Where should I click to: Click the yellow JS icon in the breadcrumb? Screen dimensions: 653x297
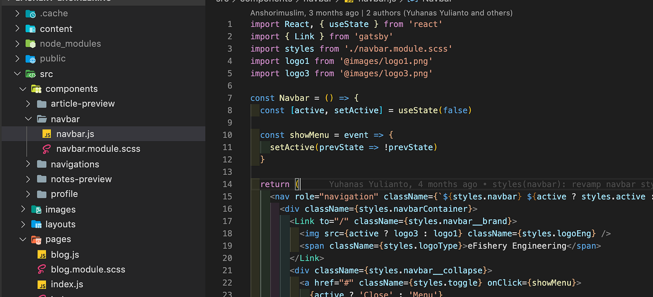tap(348, 1)
